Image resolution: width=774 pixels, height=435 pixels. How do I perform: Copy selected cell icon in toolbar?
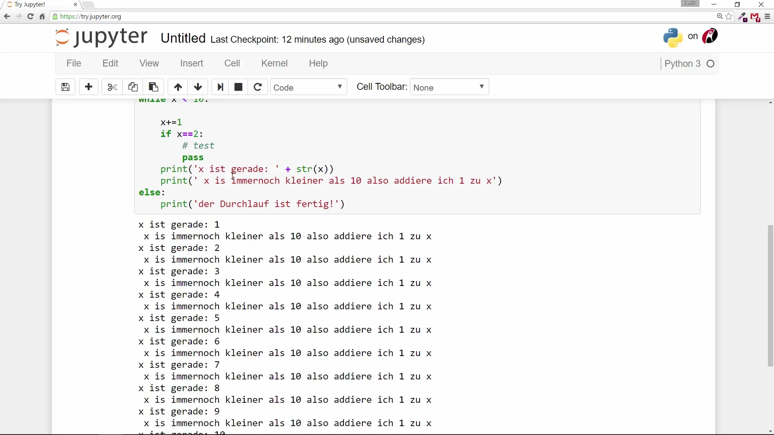pos(133,87)
